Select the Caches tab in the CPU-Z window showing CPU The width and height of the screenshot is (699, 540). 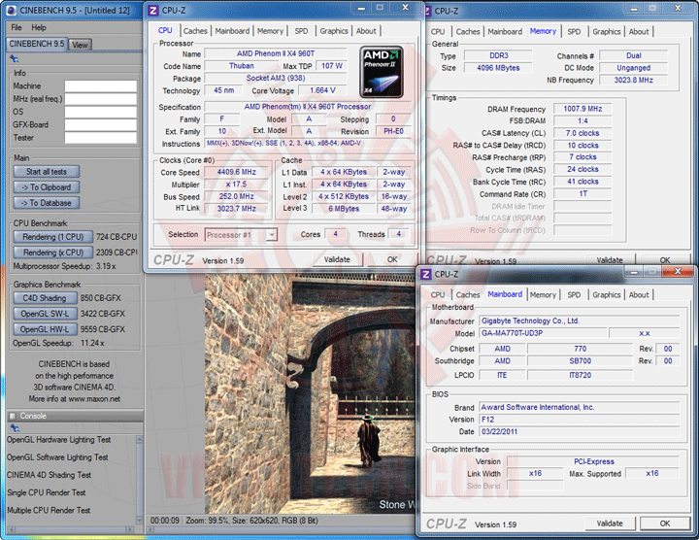195,31
